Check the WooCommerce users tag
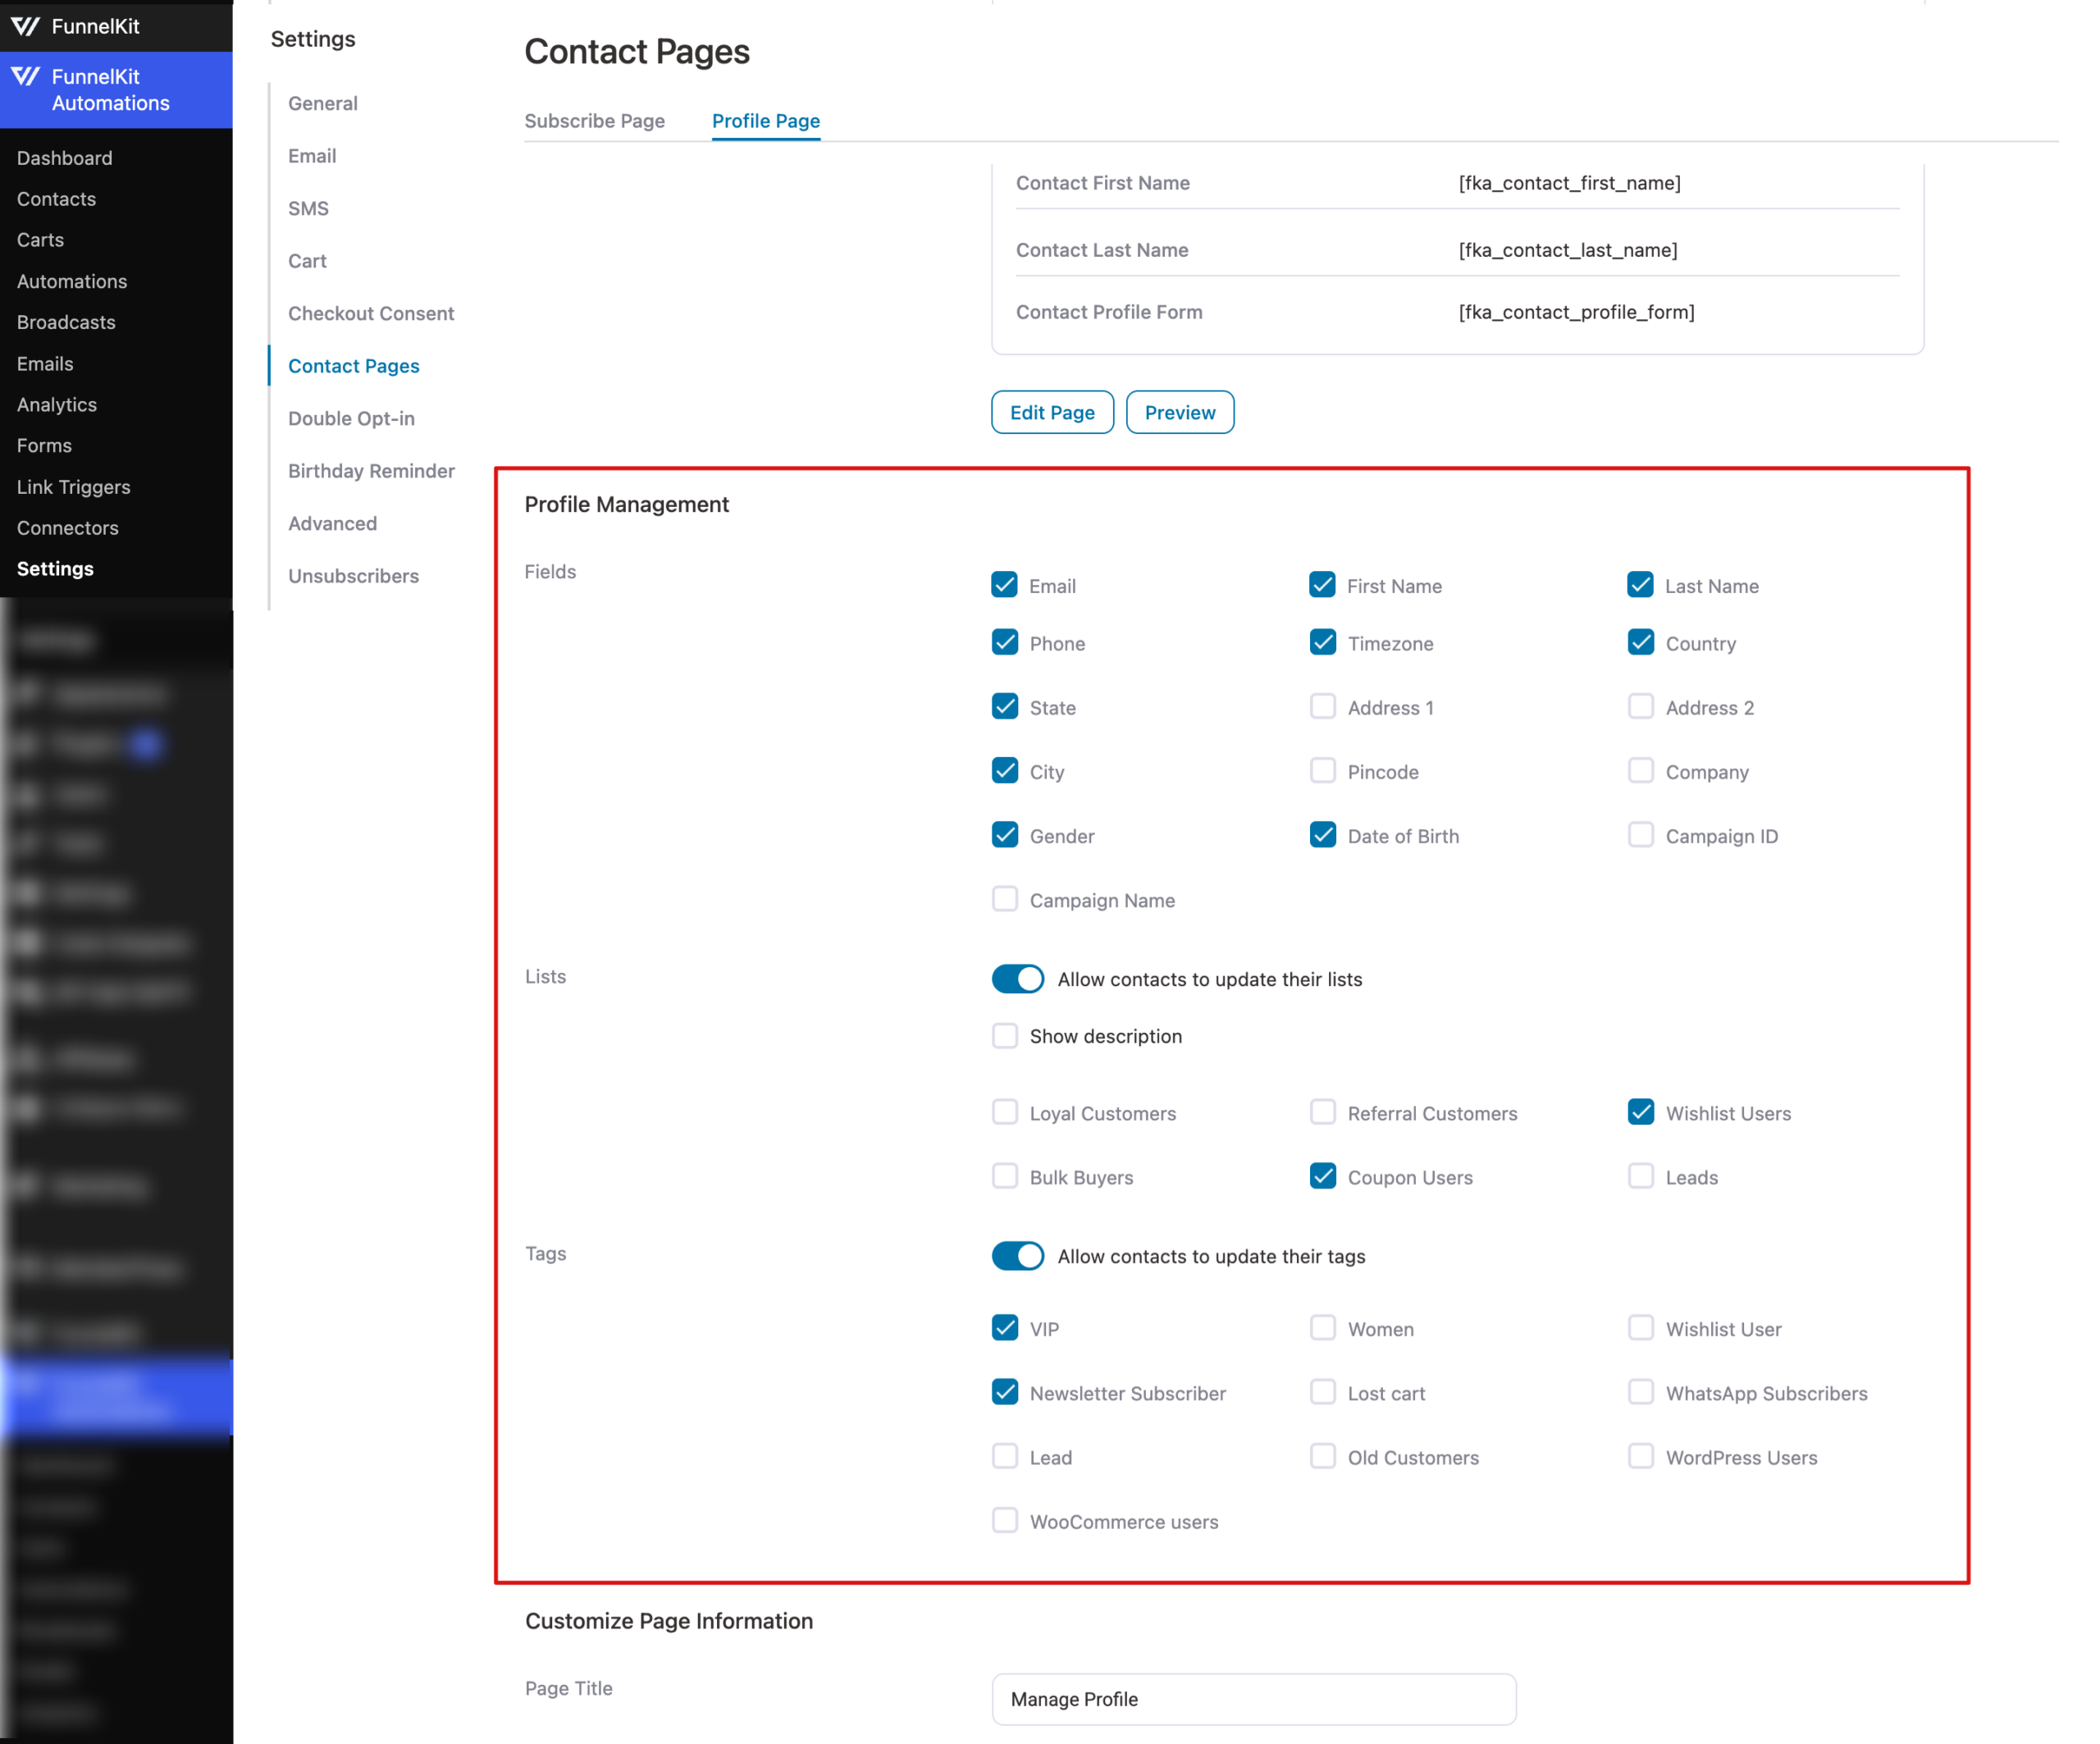The image size is (2100, 1744). click(1005, 1520)
